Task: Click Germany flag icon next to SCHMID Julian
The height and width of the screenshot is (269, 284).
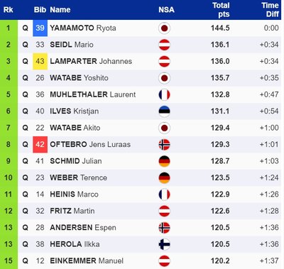Action: point(164,161)
